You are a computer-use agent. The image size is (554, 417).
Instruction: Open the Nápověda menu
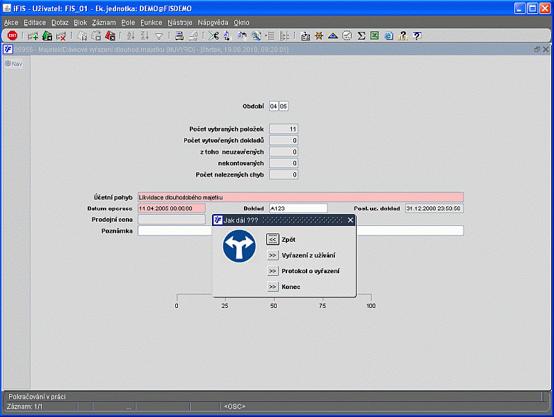point(213,23)
